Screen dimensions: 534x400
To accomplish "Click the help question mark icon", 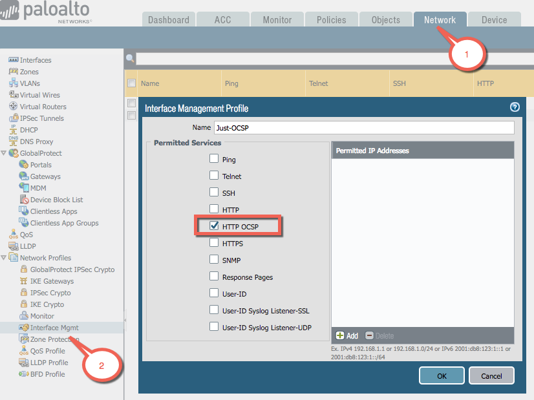I will pos(515,107).
